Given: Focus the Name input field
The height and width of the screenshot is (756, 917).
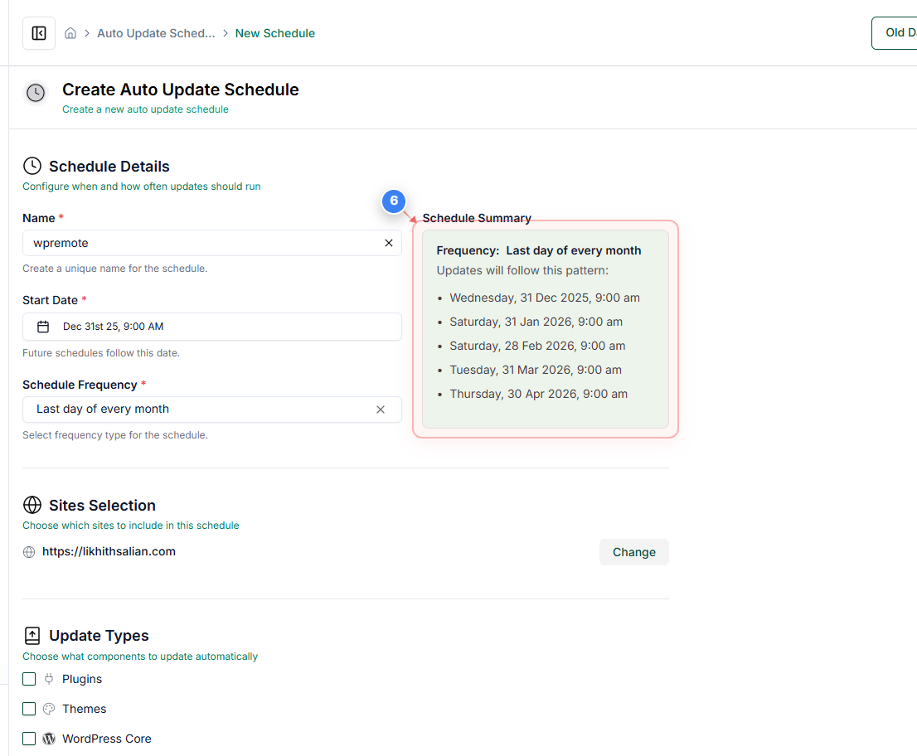Looking at the screenshot, I should pyautogui.click(x=211, y=243).
